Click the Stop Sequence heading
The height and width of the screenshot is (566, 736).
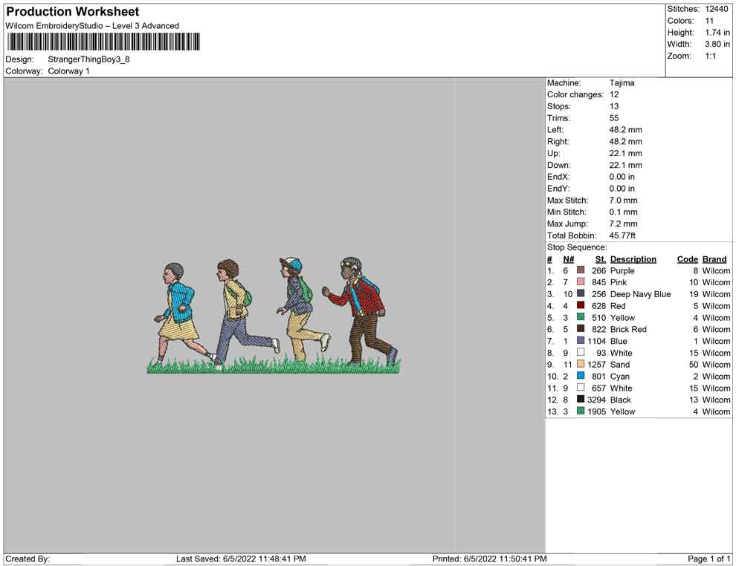click(x=577, y=247)
